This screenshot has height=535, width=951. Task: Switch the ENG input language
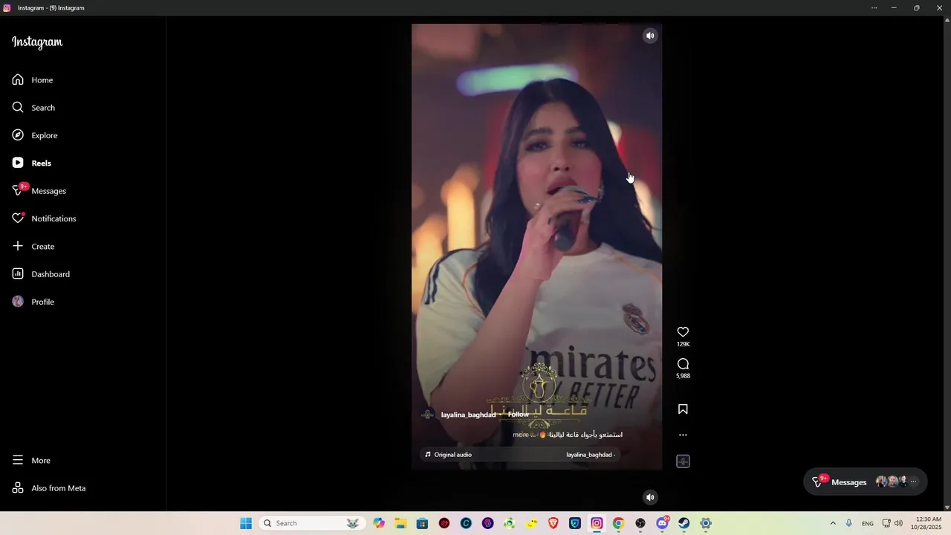click(x=868, y=523)
